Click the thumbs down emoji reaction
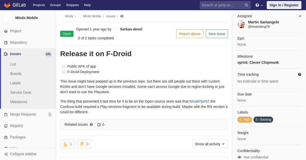Viewport: 306px width, 160px height. (84, 144)
